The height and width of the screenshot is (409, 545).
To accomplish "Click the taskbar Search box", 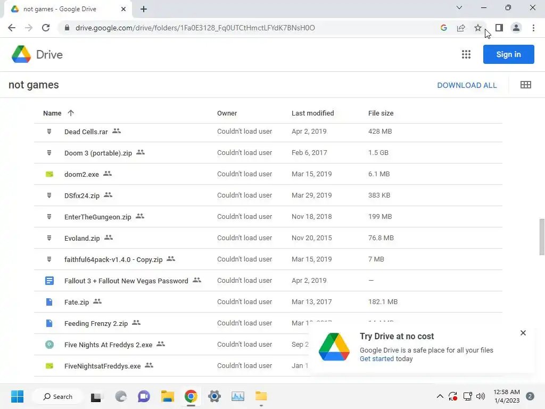I will pyautogui.click(x=57, y=396).
